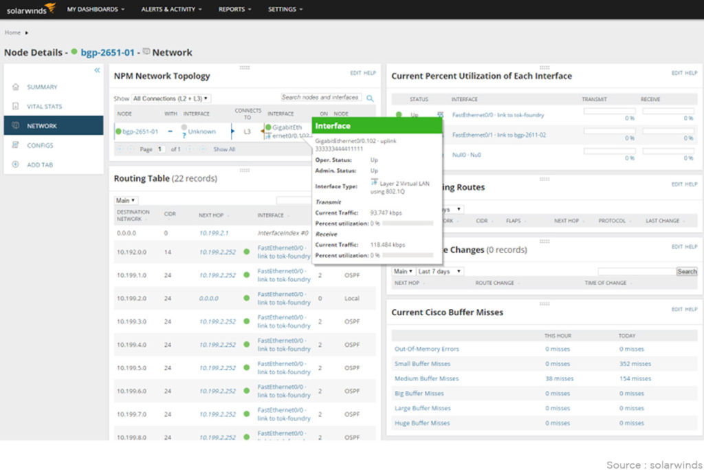Click Edit link on Current Cisco Buffer Misses panel

676,309
